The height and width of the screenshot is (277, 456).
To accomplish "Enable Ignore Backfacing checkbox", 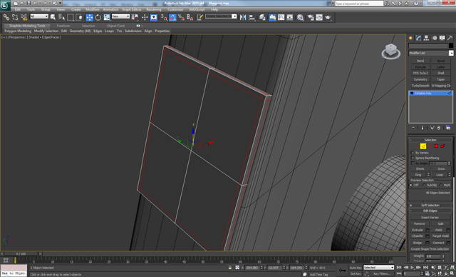I will coord(413,158).
